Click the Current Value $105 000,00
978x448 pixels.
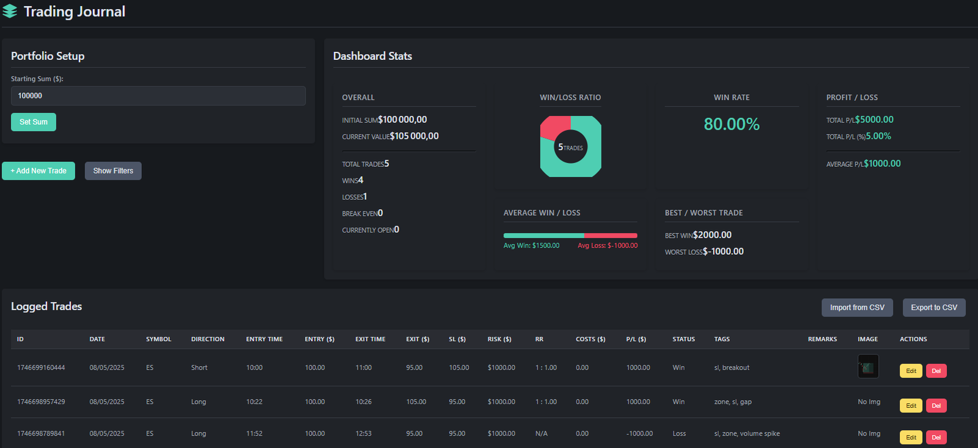[414, 136]
